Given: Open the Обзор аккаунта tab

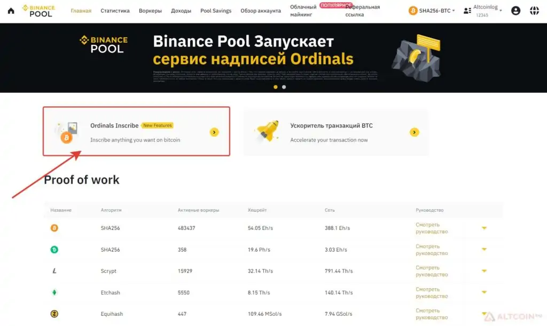Looking at the screenshot, I should coord(261,11).
